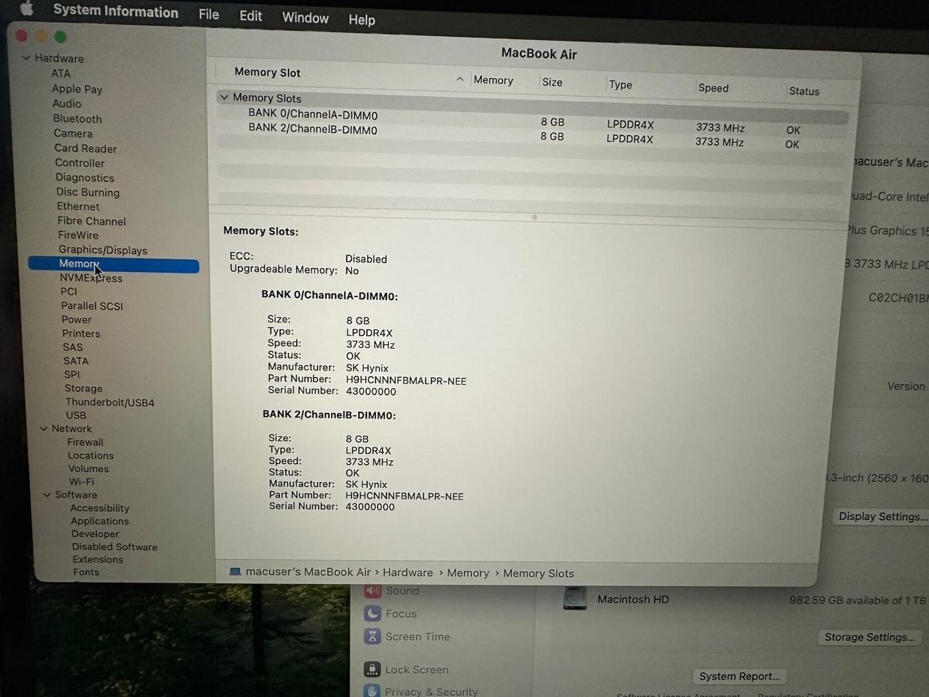Select the BANK 2/ChannelB-DIMM0 table row

(x=532, y=135)
